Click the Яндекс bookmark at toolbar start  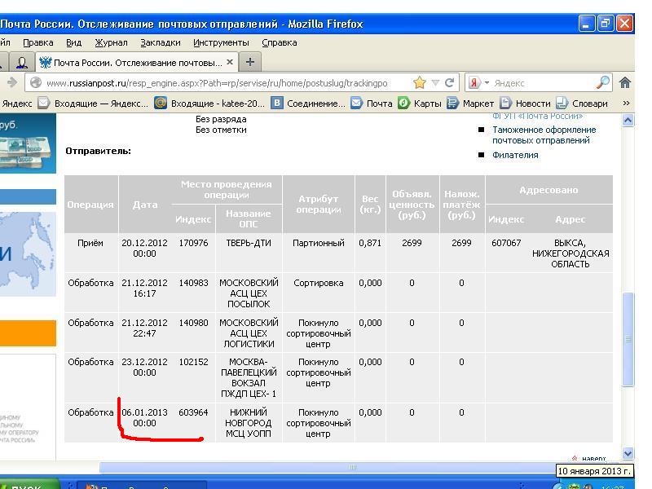[x=16, y=104]
